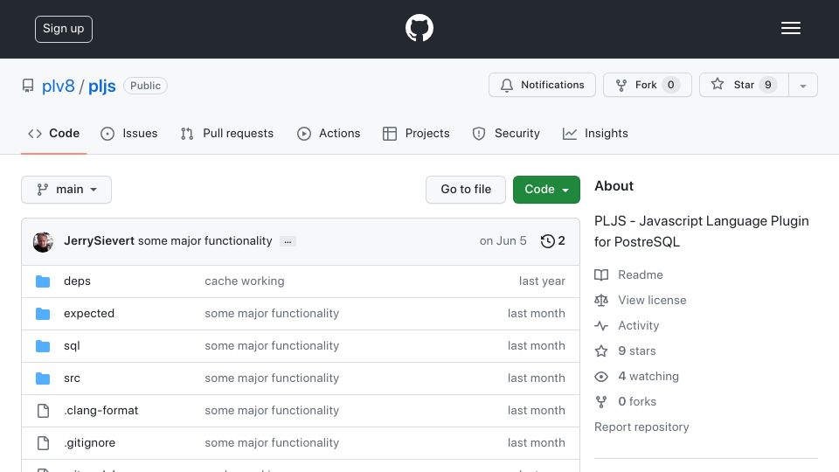Open the View license link
Image resolution: width=839 pixels, height=472 pixels.
point(652,300)
